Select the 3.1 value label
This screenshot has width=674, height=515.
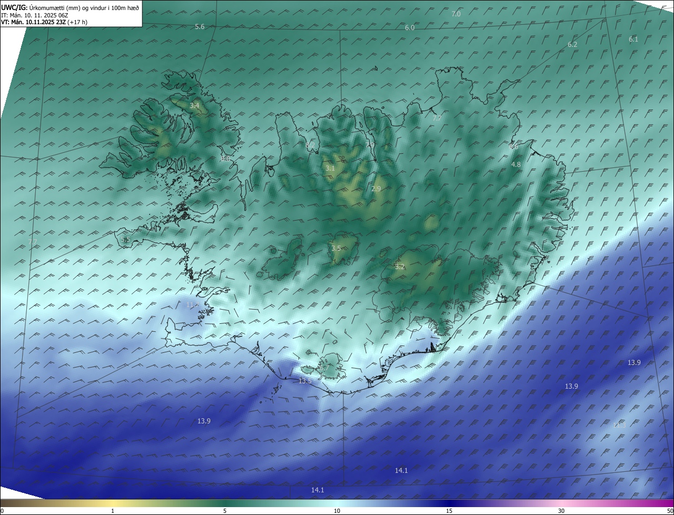coord(330,169)
